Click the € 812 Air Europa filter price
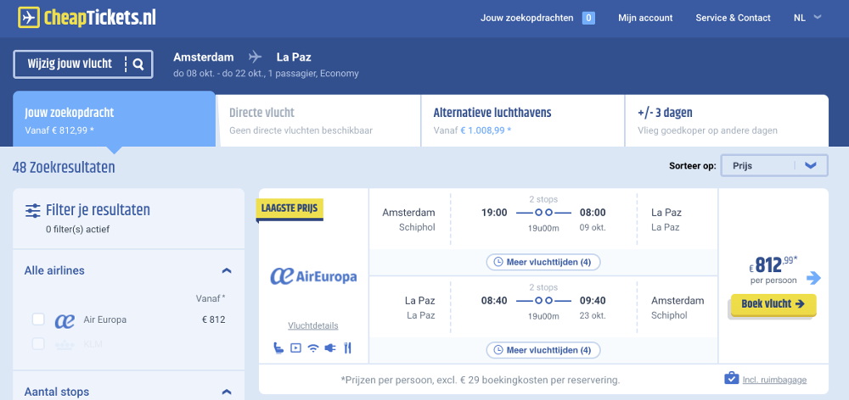The image size is (849, 400). point(213,319)
